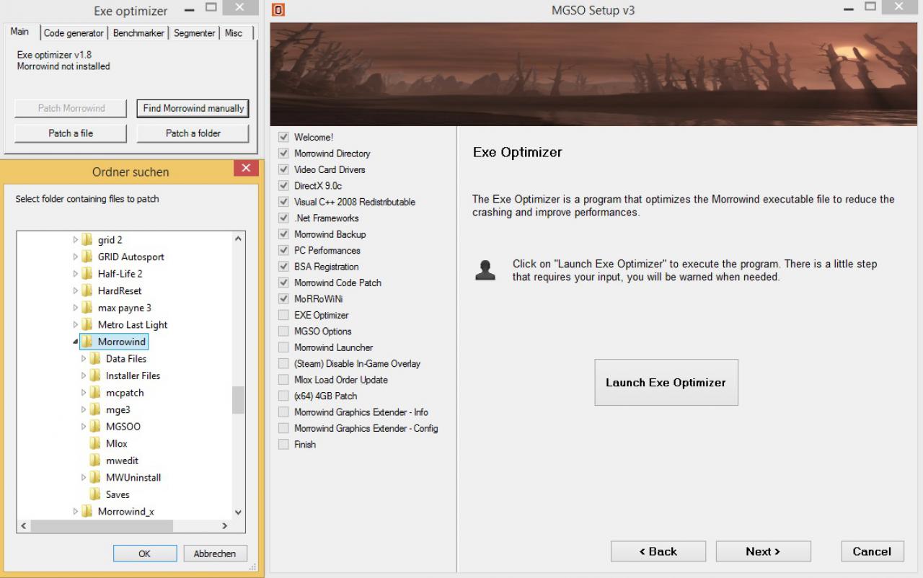The height and width of the screenshot is (578, 923).
Task: Click the folder tree scroll up arrow
Action: pyautogui.click(x=239, y=238)
